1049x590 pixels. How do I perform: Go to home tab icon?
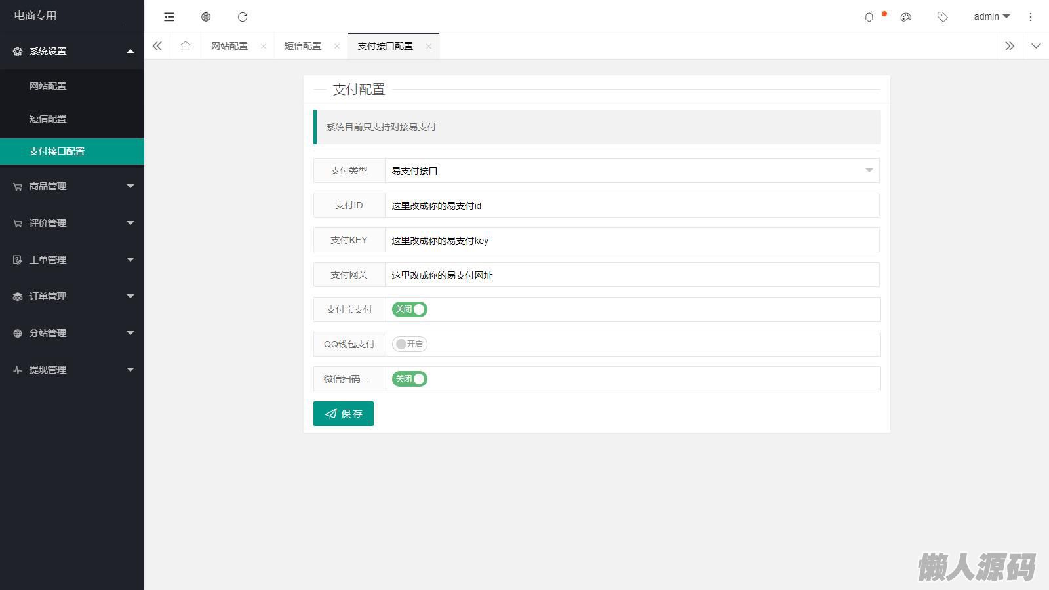[186, 46]
